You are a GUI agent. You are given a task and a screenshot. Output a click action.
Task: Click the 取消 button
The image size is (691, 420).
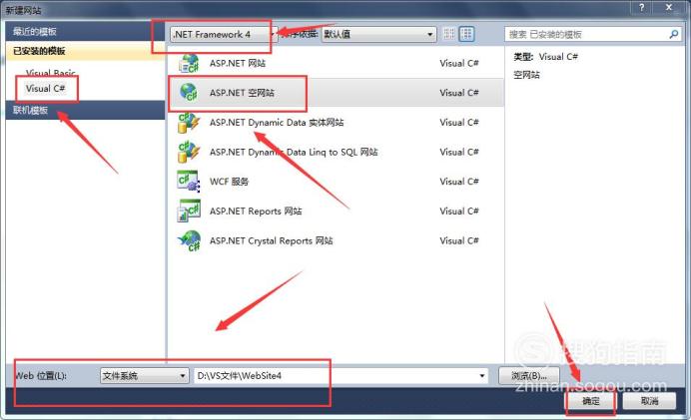[649, 401]
